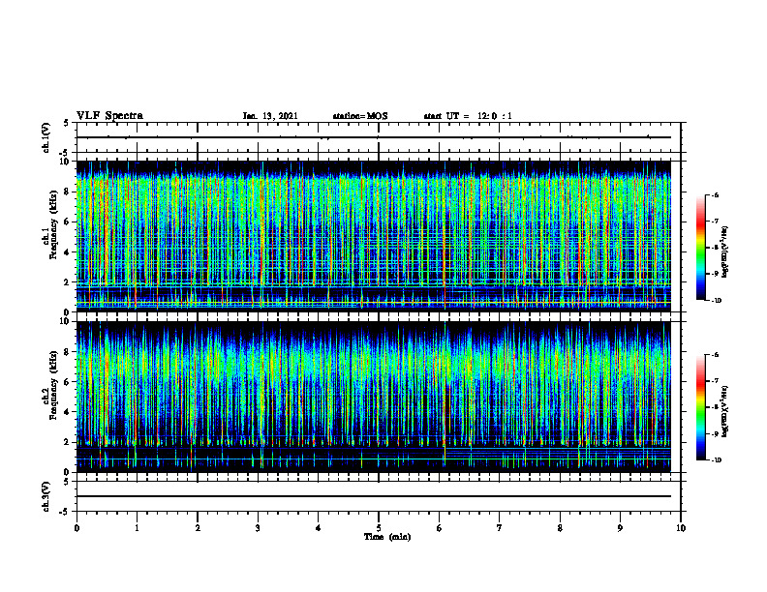
Task: Click time axis tick label "8"
Action: click(x=560, y=528)
